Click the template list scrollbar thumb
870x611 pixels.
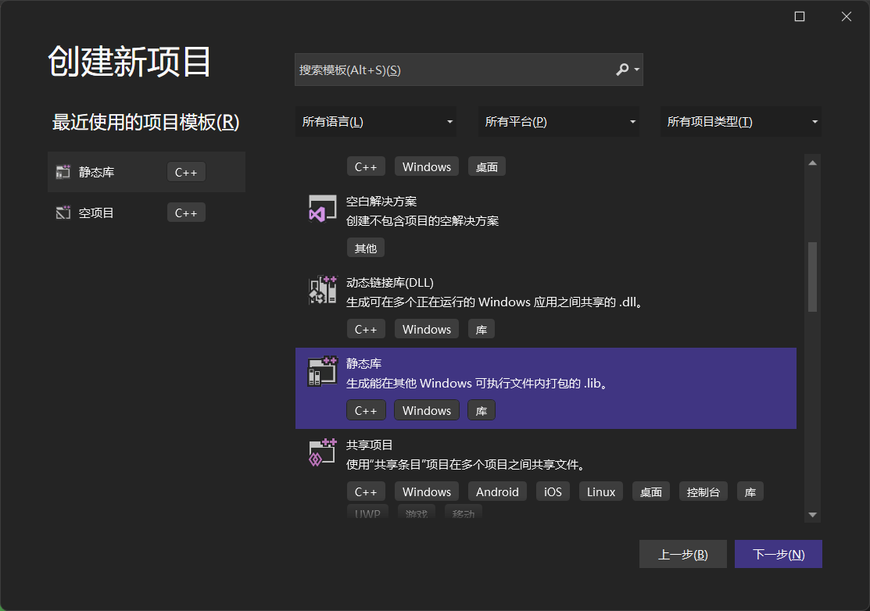click(x=813, y=277)
